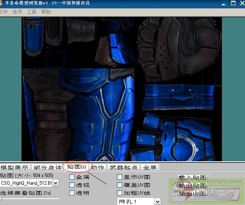Toggle the 透明 checkbox
245x205 pixels.
click(x=72, y=193)
